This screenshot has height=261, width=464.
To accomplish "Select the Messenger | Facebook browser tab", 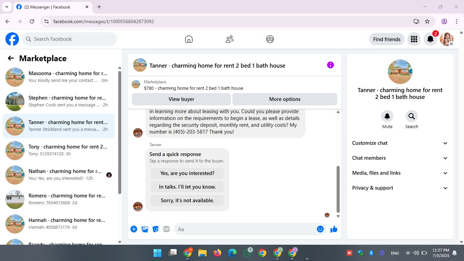I will 53,7.
